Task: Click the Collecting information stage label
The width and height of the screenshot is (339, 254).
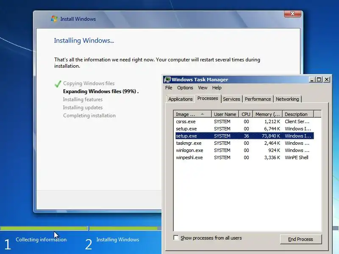Action: click(41, 240)
